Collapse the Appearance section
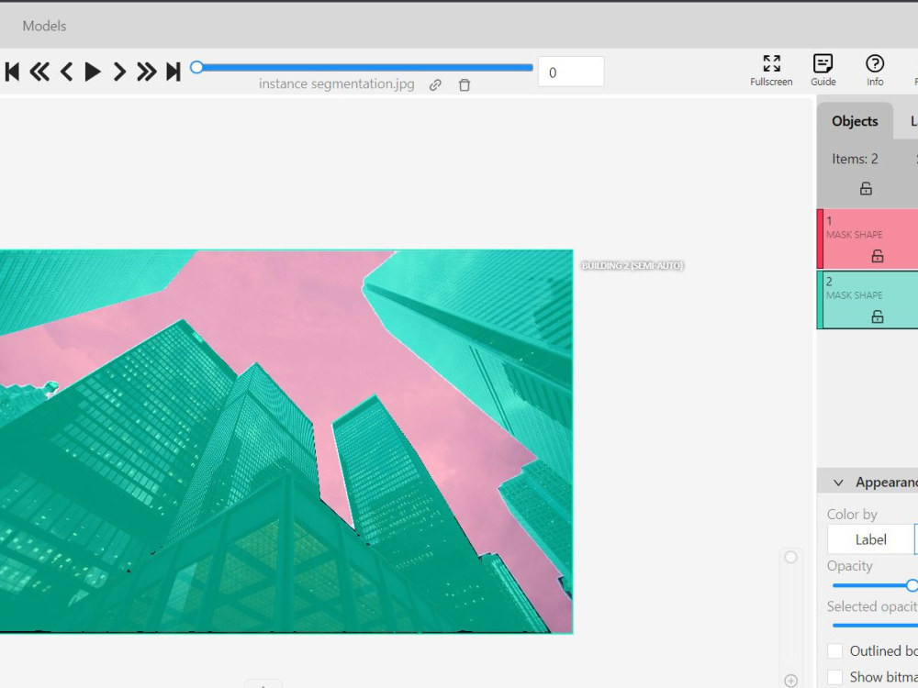 pos(838,482)
